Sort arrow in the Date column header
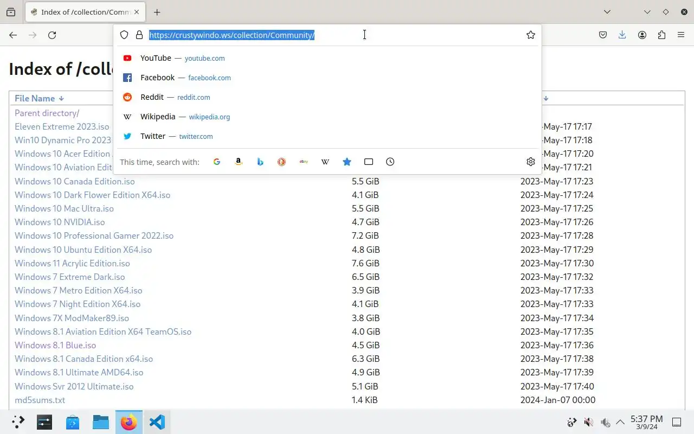 point(546,99)
